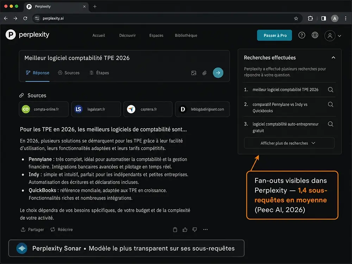The image size is (352, 264).
Task: Switch to the Étapes tab
Action: coord(99,73)
